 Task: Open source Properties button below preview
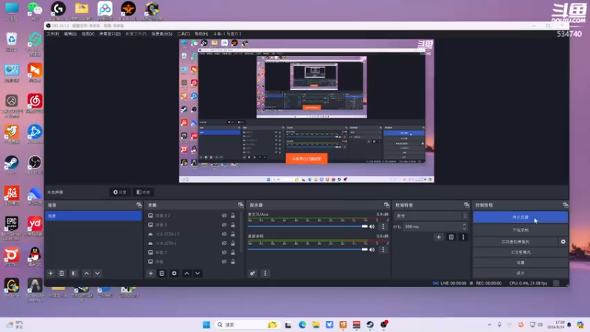tap(120, 193)
